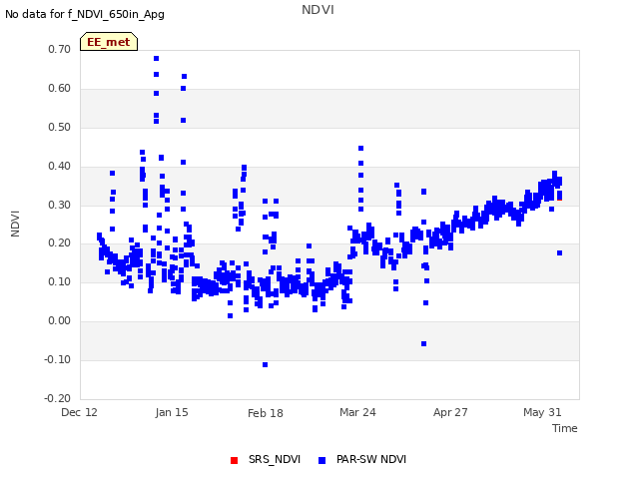Click the vertical NDVI y-axis title
The image size is (639, 479).
coord(15,224)
